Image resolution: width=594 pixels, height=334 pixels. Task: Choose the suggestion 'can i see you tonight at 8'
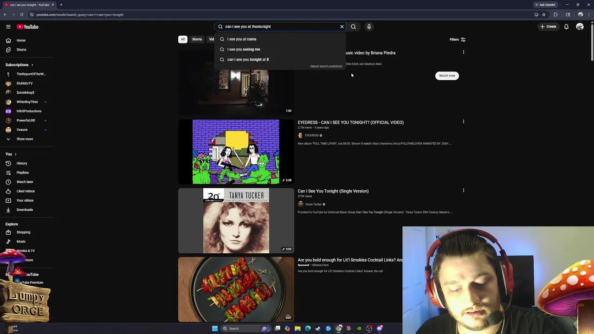(x=280, y=59)
